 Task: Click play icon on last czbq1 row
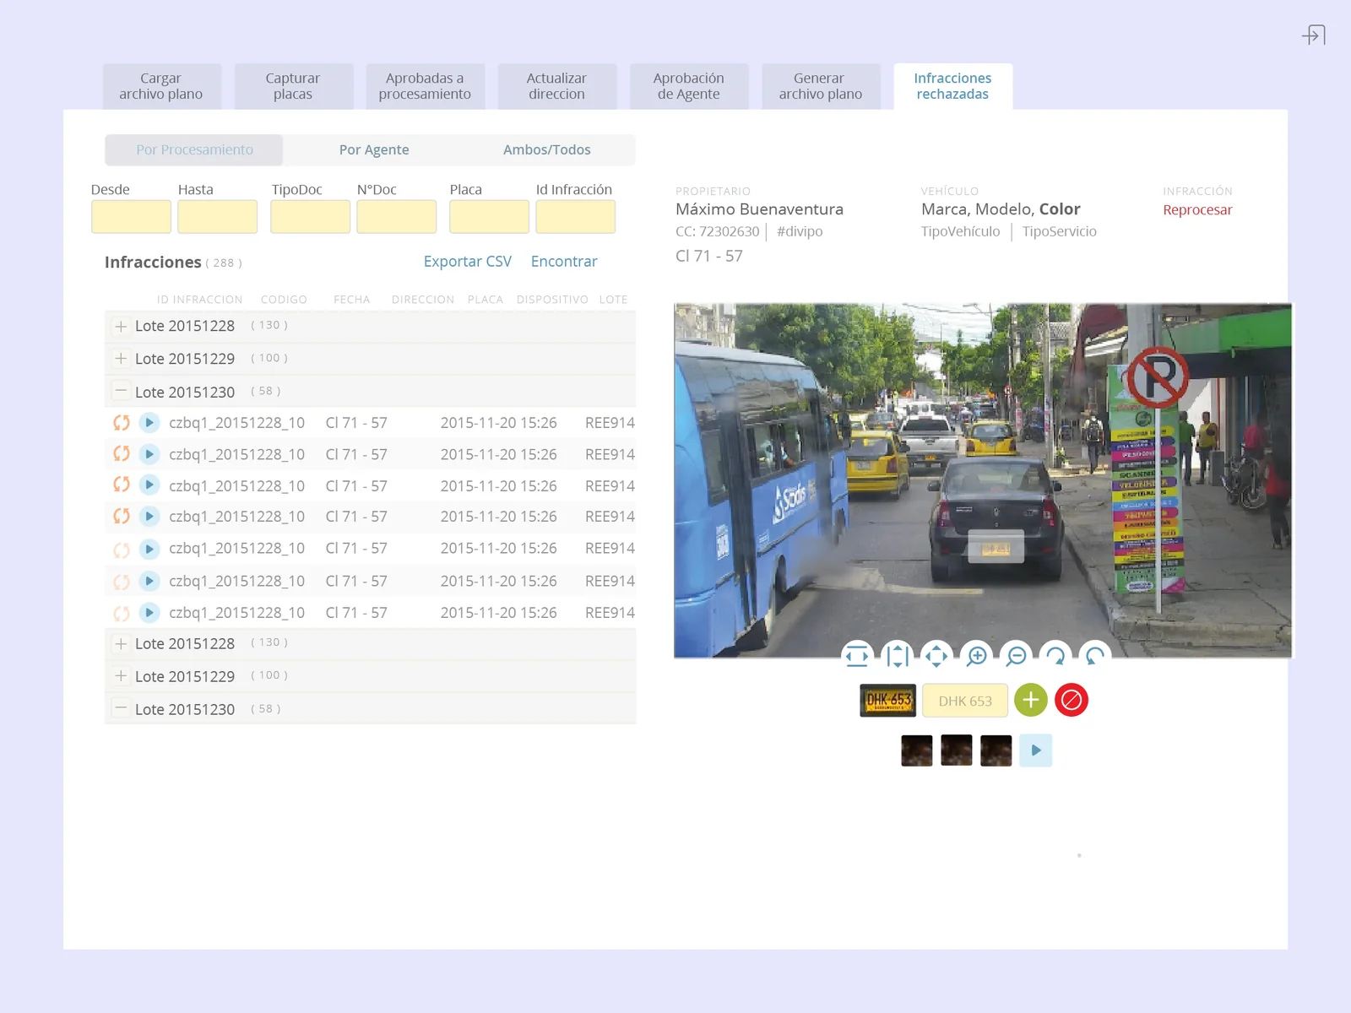(x=149, y=613)
